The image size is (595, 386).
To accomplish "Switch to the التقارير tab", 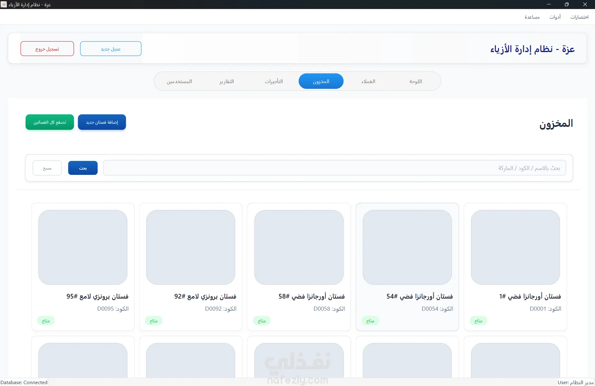I will 227,81.
